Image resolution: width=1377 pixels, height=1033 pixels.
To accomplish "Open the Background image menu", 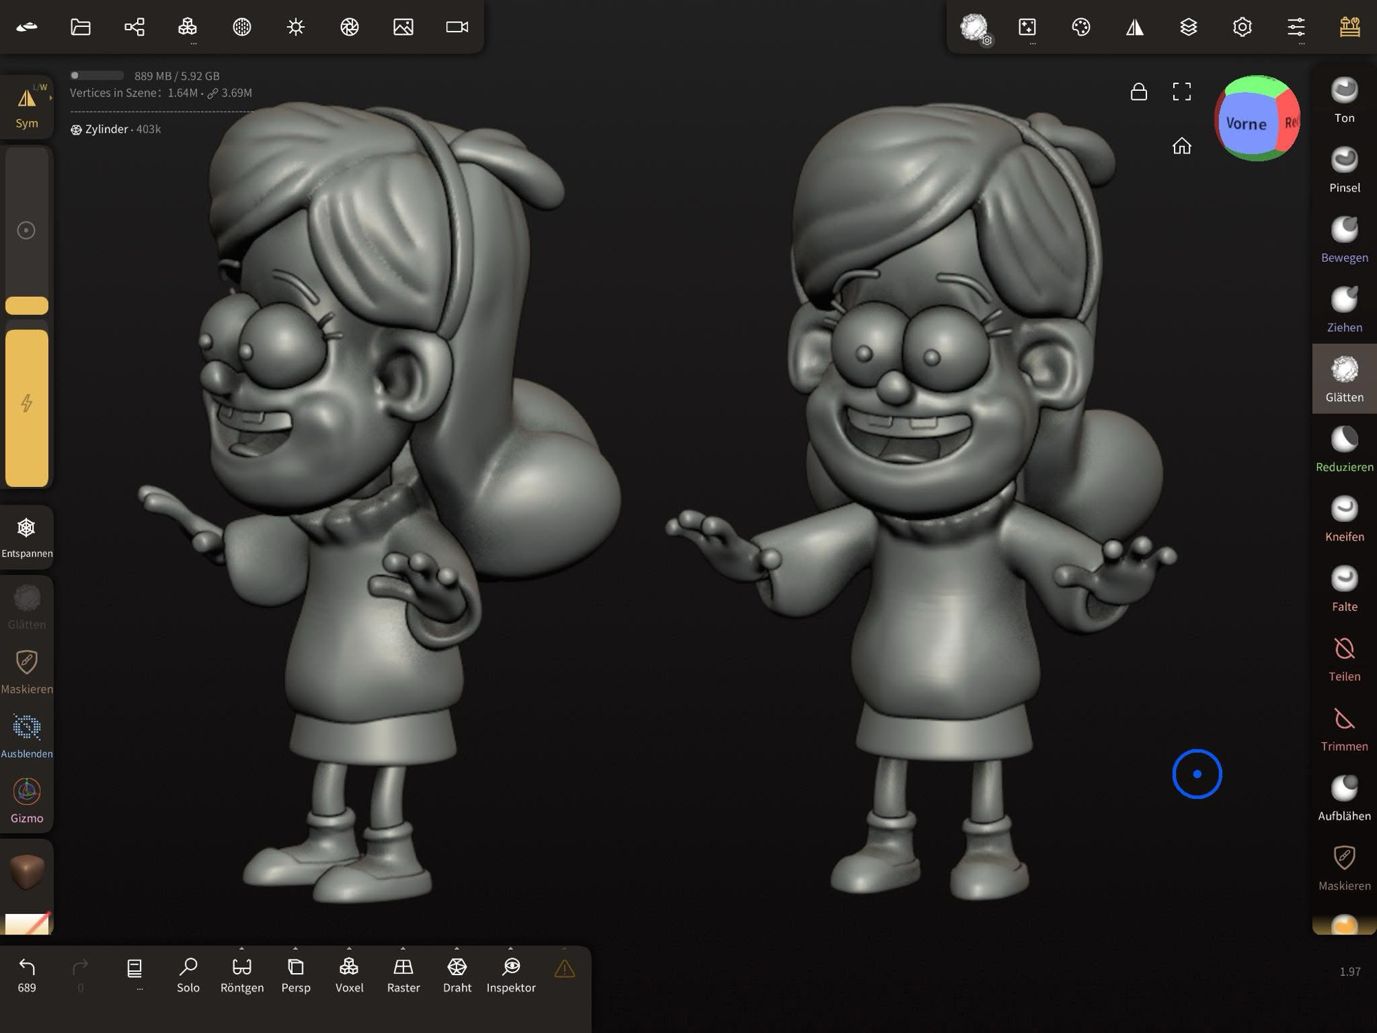I will coord(403,27).
